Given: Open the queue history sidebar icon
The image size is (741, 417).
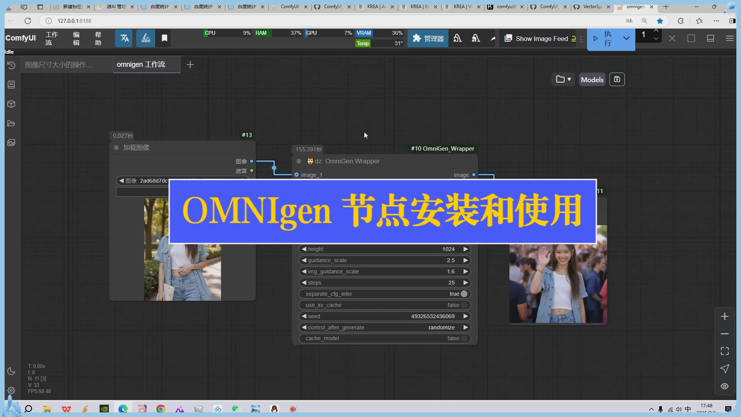Looking at the screenshot, I should point(11,65).
